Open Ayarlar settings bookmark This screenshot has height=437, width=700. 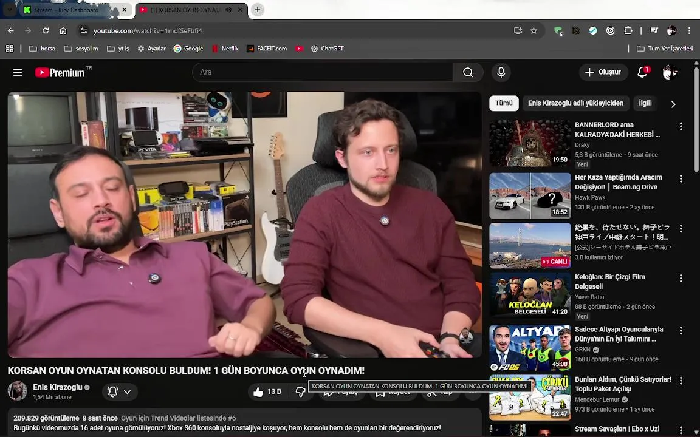[151, 48]
